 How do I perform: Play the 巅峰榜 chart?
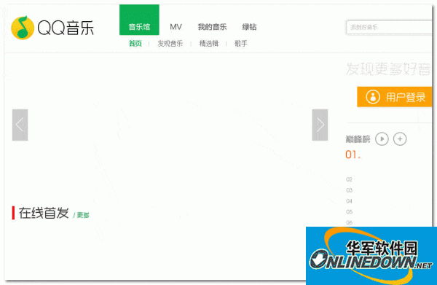point(382,139)
